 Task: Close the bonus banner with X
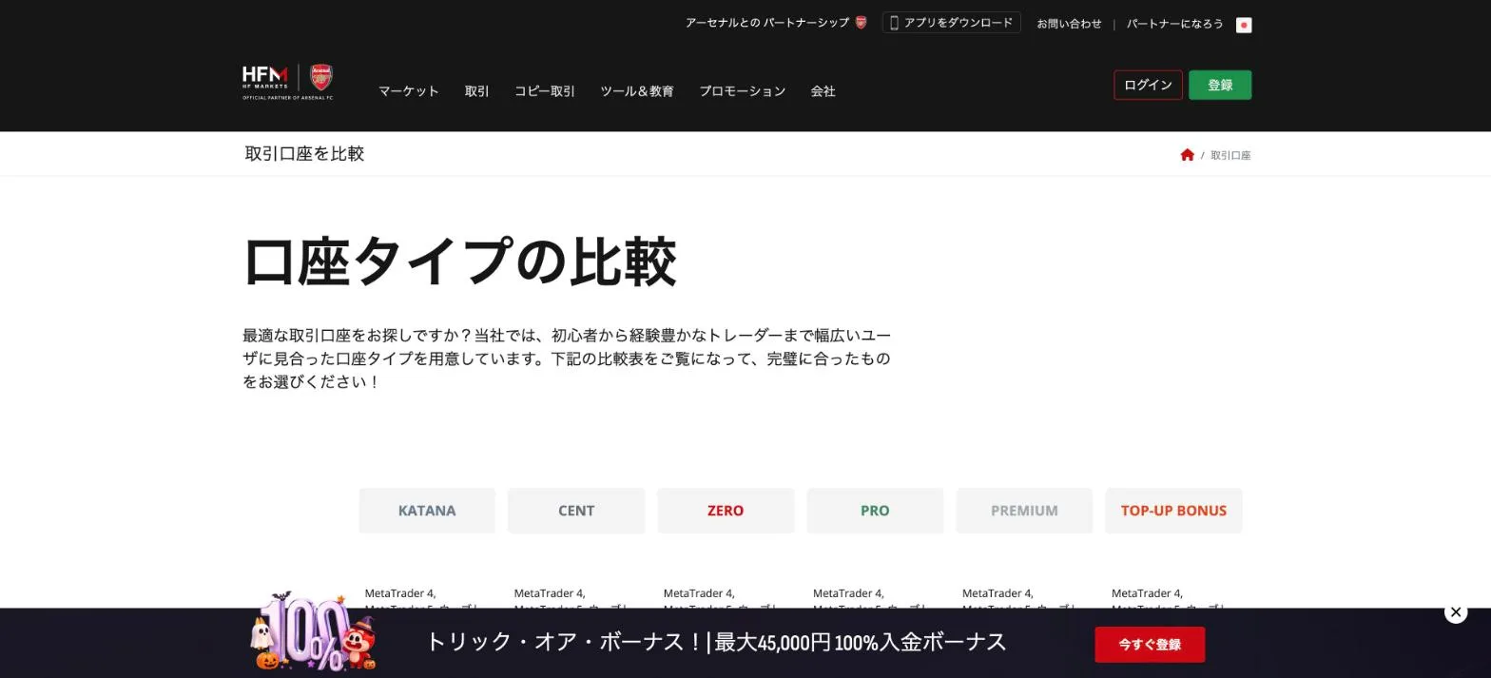coord(1456,612)
